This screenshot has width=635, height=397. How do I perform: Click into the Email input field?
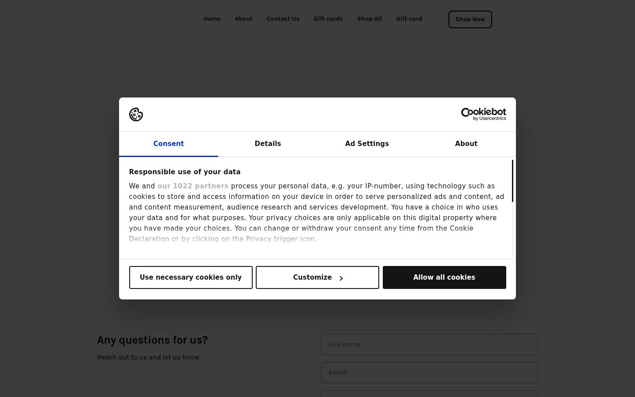[430, 373]
